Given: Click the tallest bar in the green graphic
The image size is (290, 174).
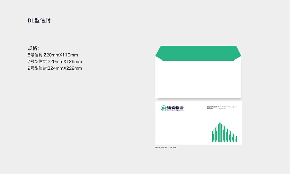Looking at the screenshot, I should (x=220, y=132).
